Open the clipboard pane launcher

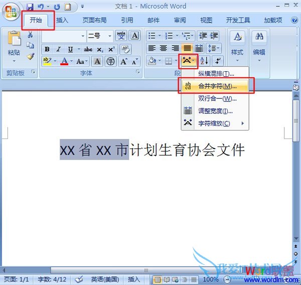(34, 72)
